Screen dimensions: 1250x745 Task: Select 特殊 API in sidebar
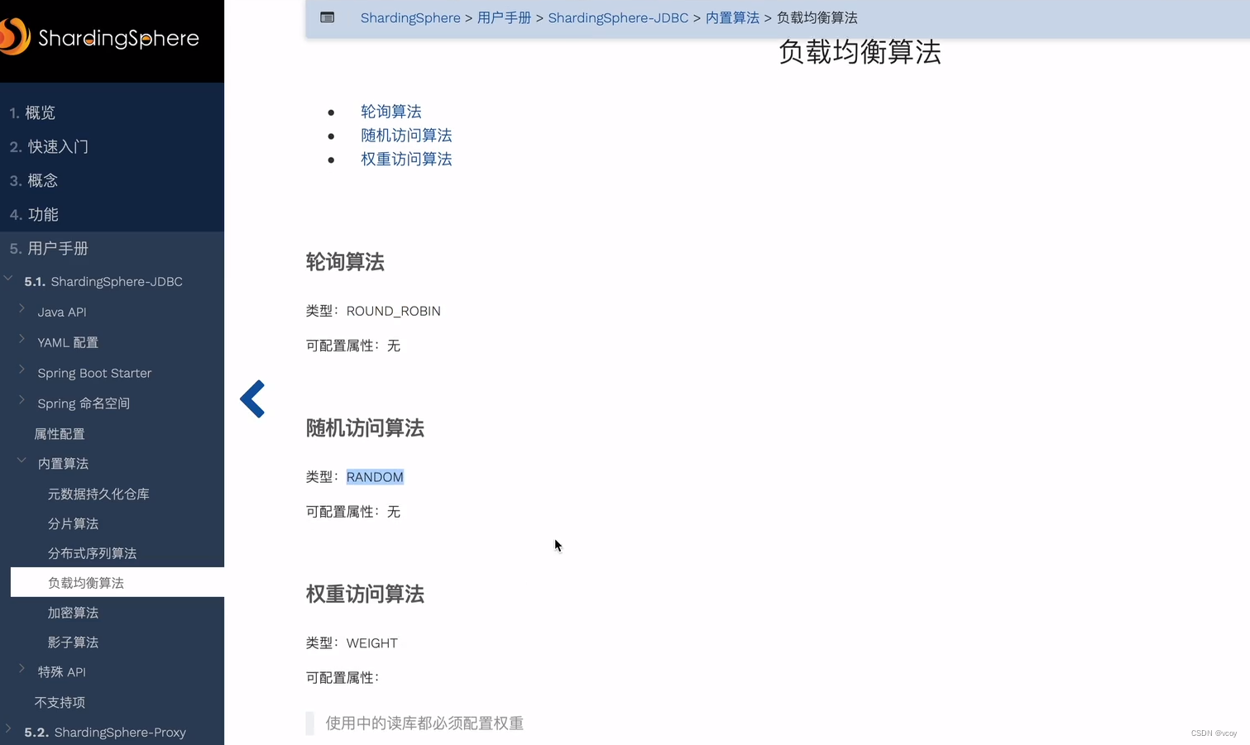point(62,672)
